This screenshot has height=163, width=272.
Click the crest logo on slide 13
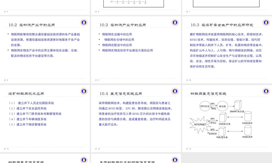pyautogui.click(x=265, y=92)
